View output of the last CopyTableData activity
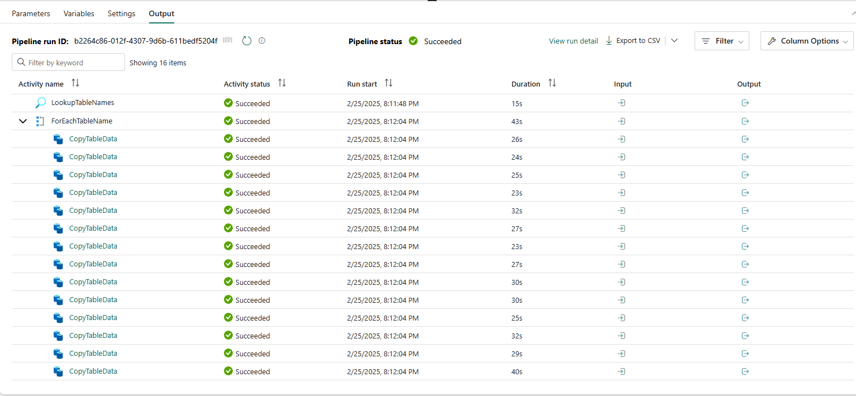Image resolution: width=856 pixels, height=396 pixels. (x=745, y=371)
